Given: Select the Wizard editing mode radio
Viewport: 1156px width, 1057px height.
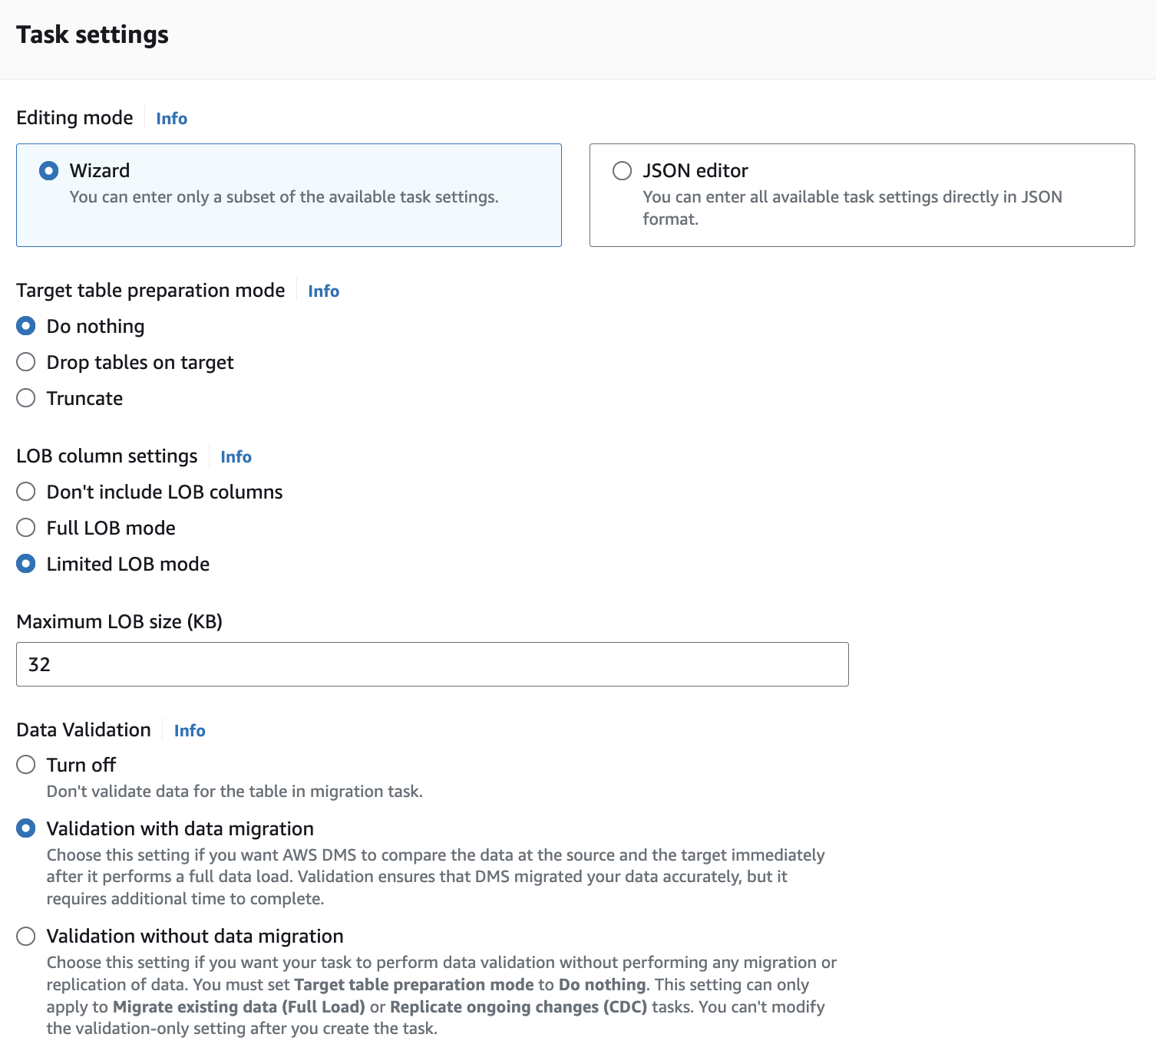Looking at the screenshot, I should [48, 170].
